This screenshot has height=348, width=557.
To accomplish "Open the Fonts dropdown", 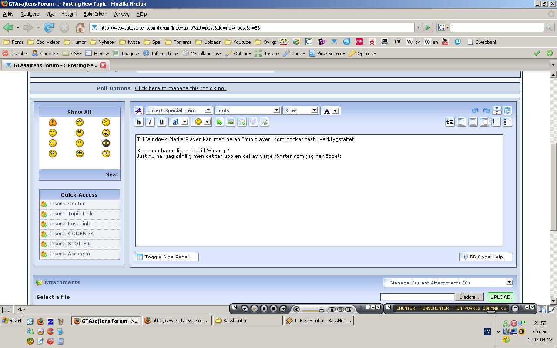I will pos(247,110).
